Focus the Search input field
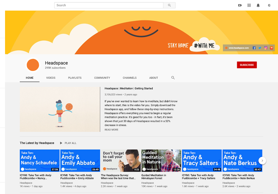The image size is (278, 194). click(x=109, y=5)
